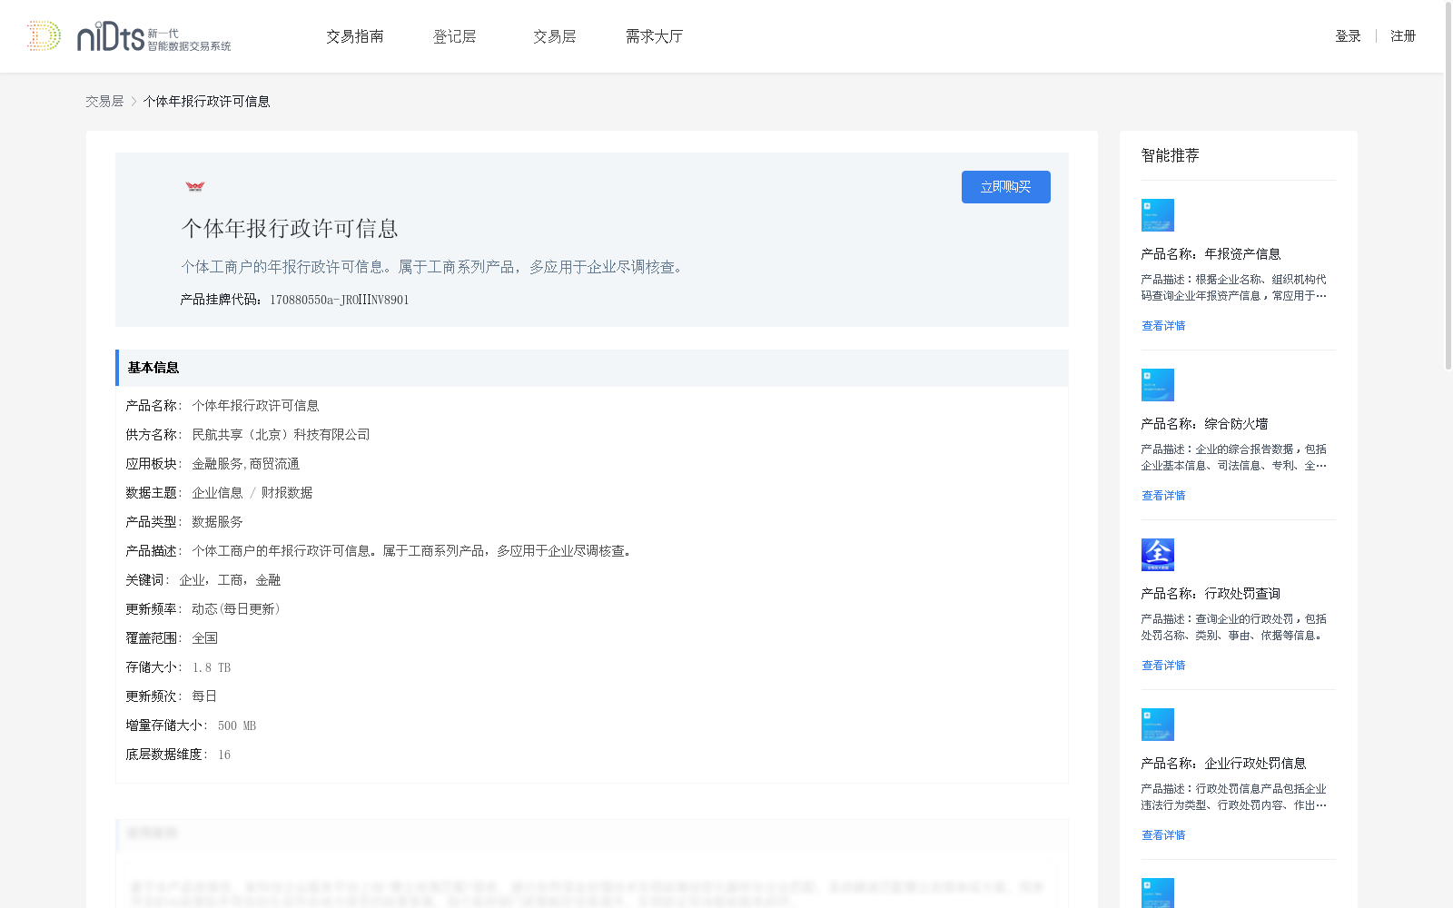
Task: Click the page vertical scrollbar
Action: (1448, 186)
